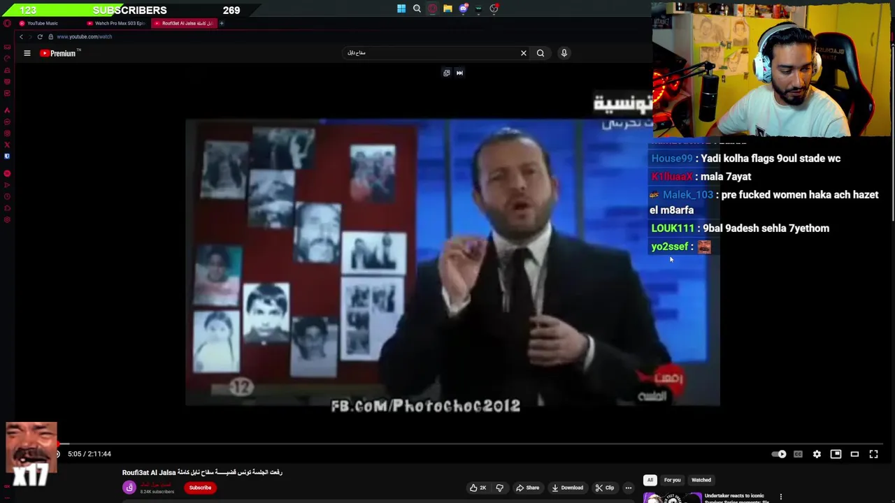Open the Opera GX taskbar icon
Image resolution: width=895 pixels, height=503 pixels.
[x=432, y=9]
